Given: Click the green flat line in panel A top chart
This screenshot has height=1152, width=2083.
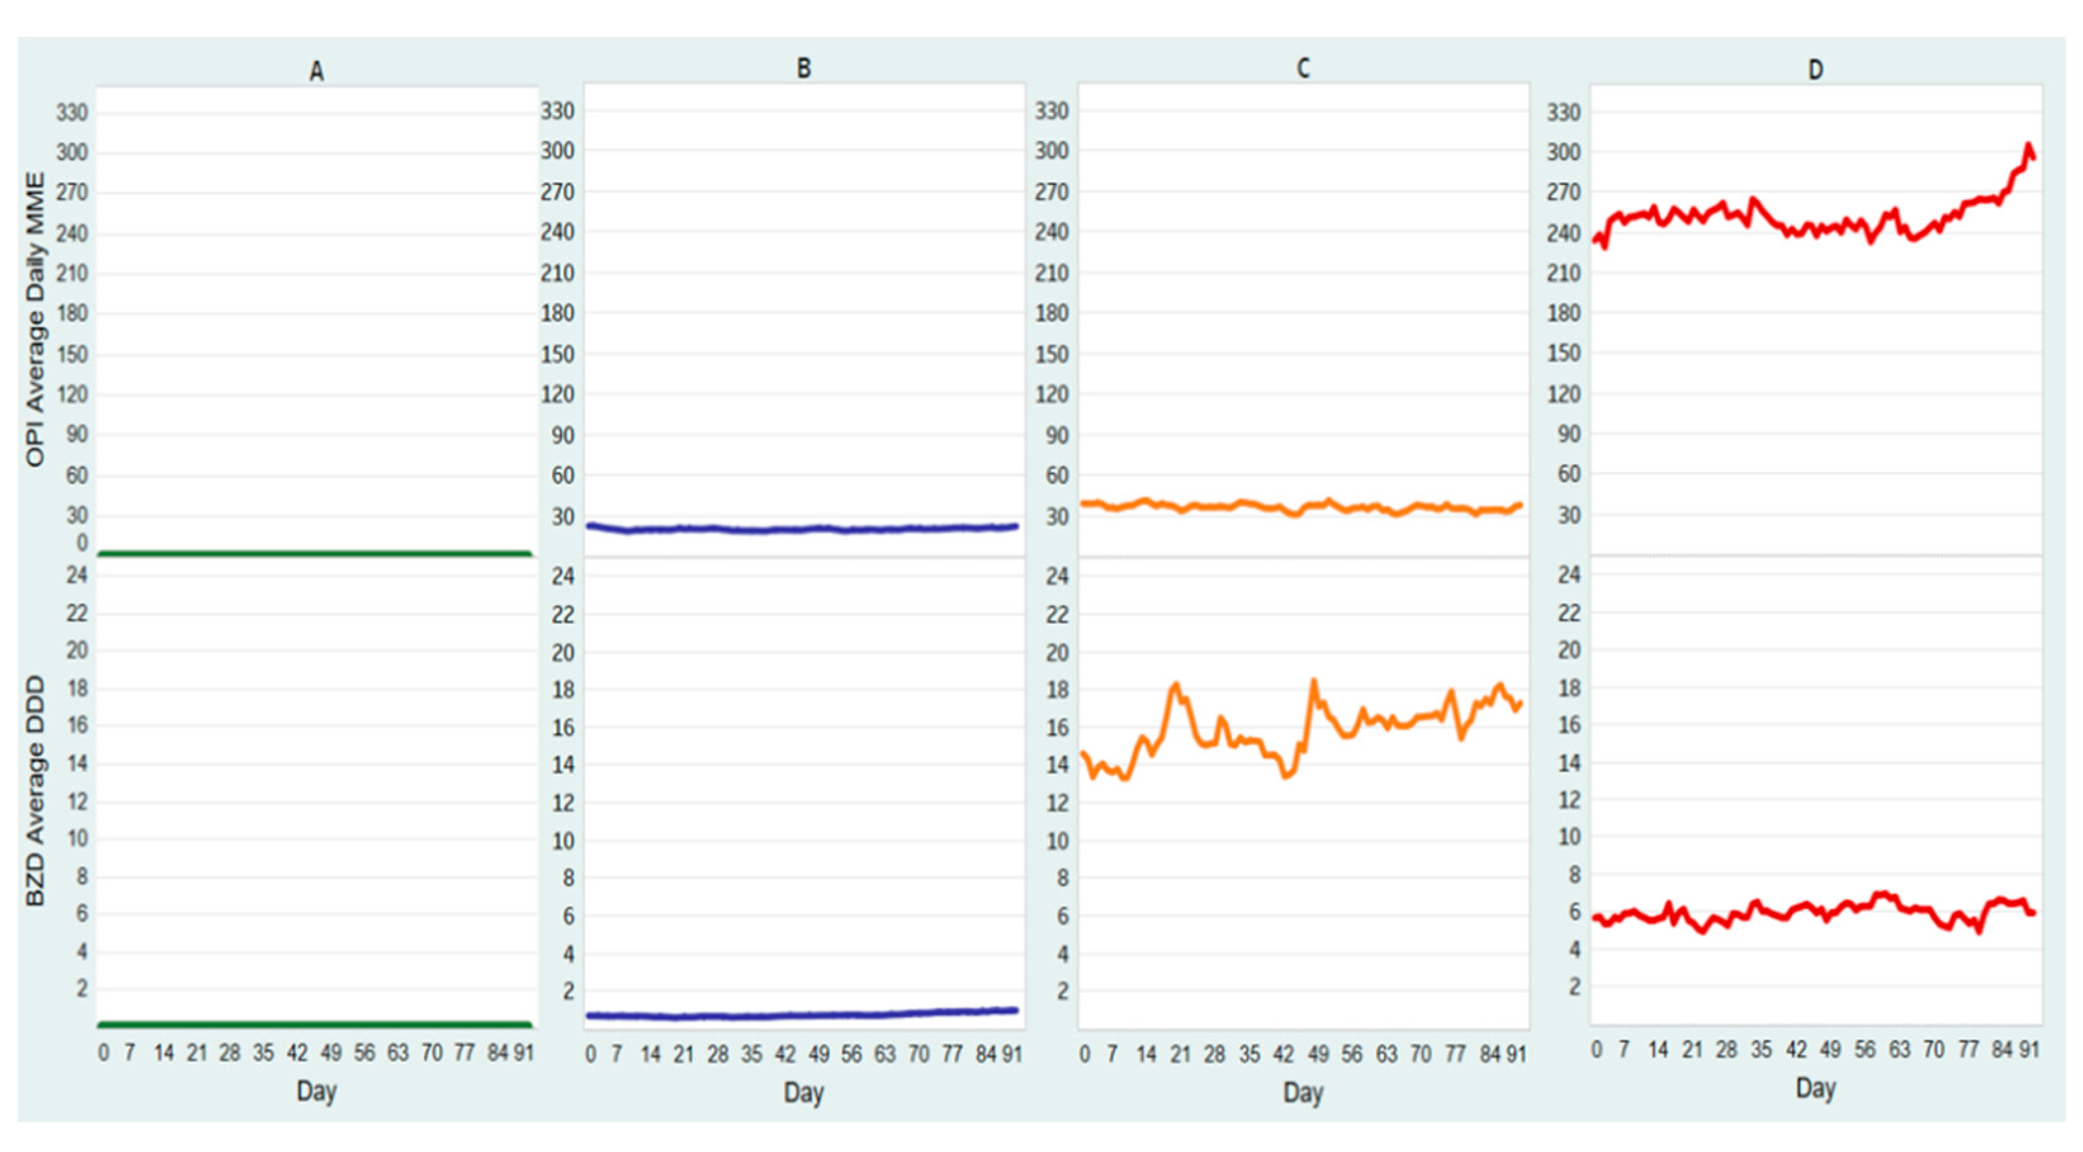Looking at the screenshot, I should click(315, 553).
